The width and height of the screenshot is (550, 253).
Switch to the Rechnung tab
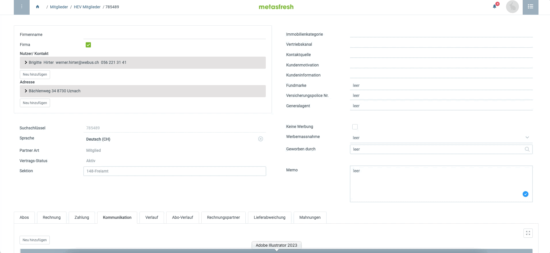point(52,217)
